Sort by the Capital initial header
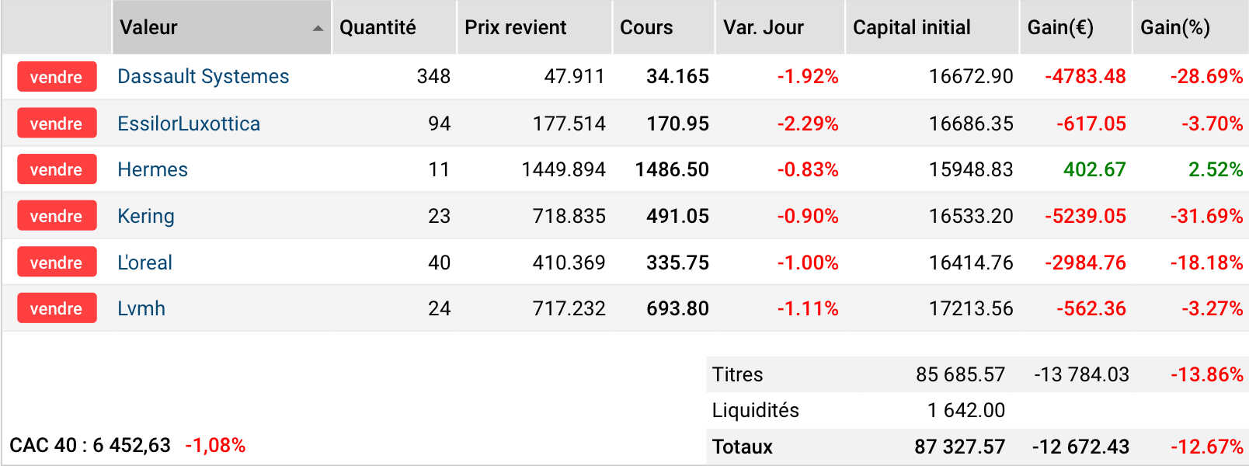This screenshot has width=1249, height=466. point(932,27)
